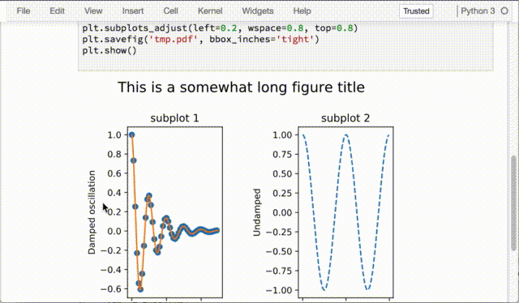Click the plt.show() code line
The width and height of the screenshot is (519, 303).
109,50
